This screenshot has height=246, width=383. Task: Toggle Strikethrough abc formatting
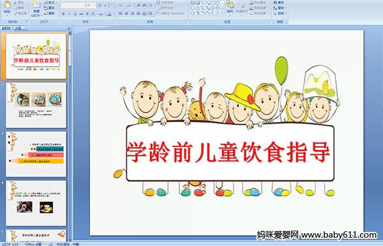(x=81, y=14)
